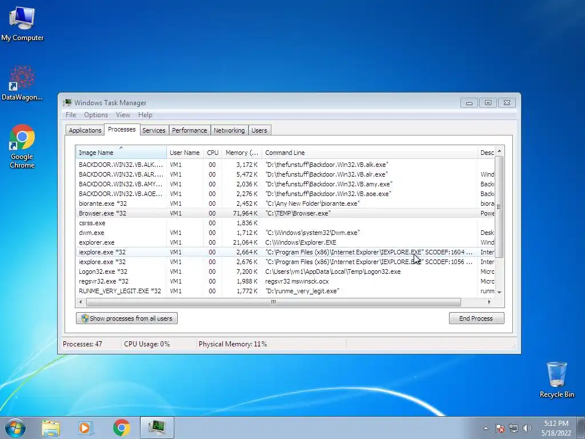Select BACKDOOR.WIN32.VB.ALR process row
Image resolution: width=585 pixels, height=439 pixels.
[285, 174]
